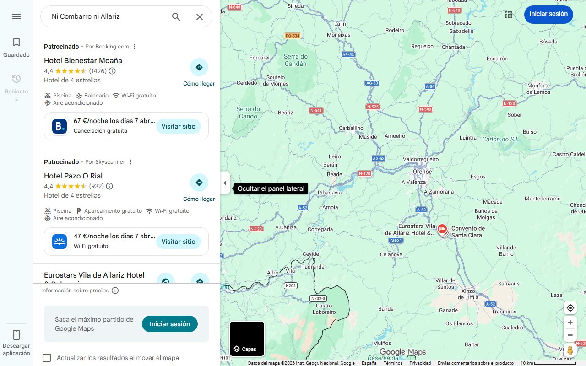Open the main navigation menu
This screenshot has width=586, height=366.
(16, 16)
